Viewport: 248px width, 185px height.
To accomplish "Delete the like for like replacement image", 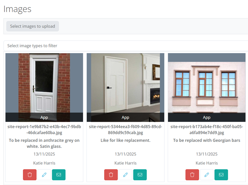I will (111, 175).
